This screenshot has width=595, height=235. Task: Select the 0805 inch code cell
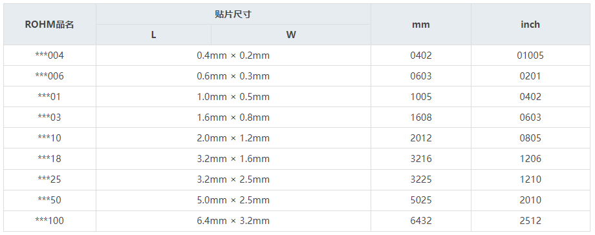(x=530, y=138)
